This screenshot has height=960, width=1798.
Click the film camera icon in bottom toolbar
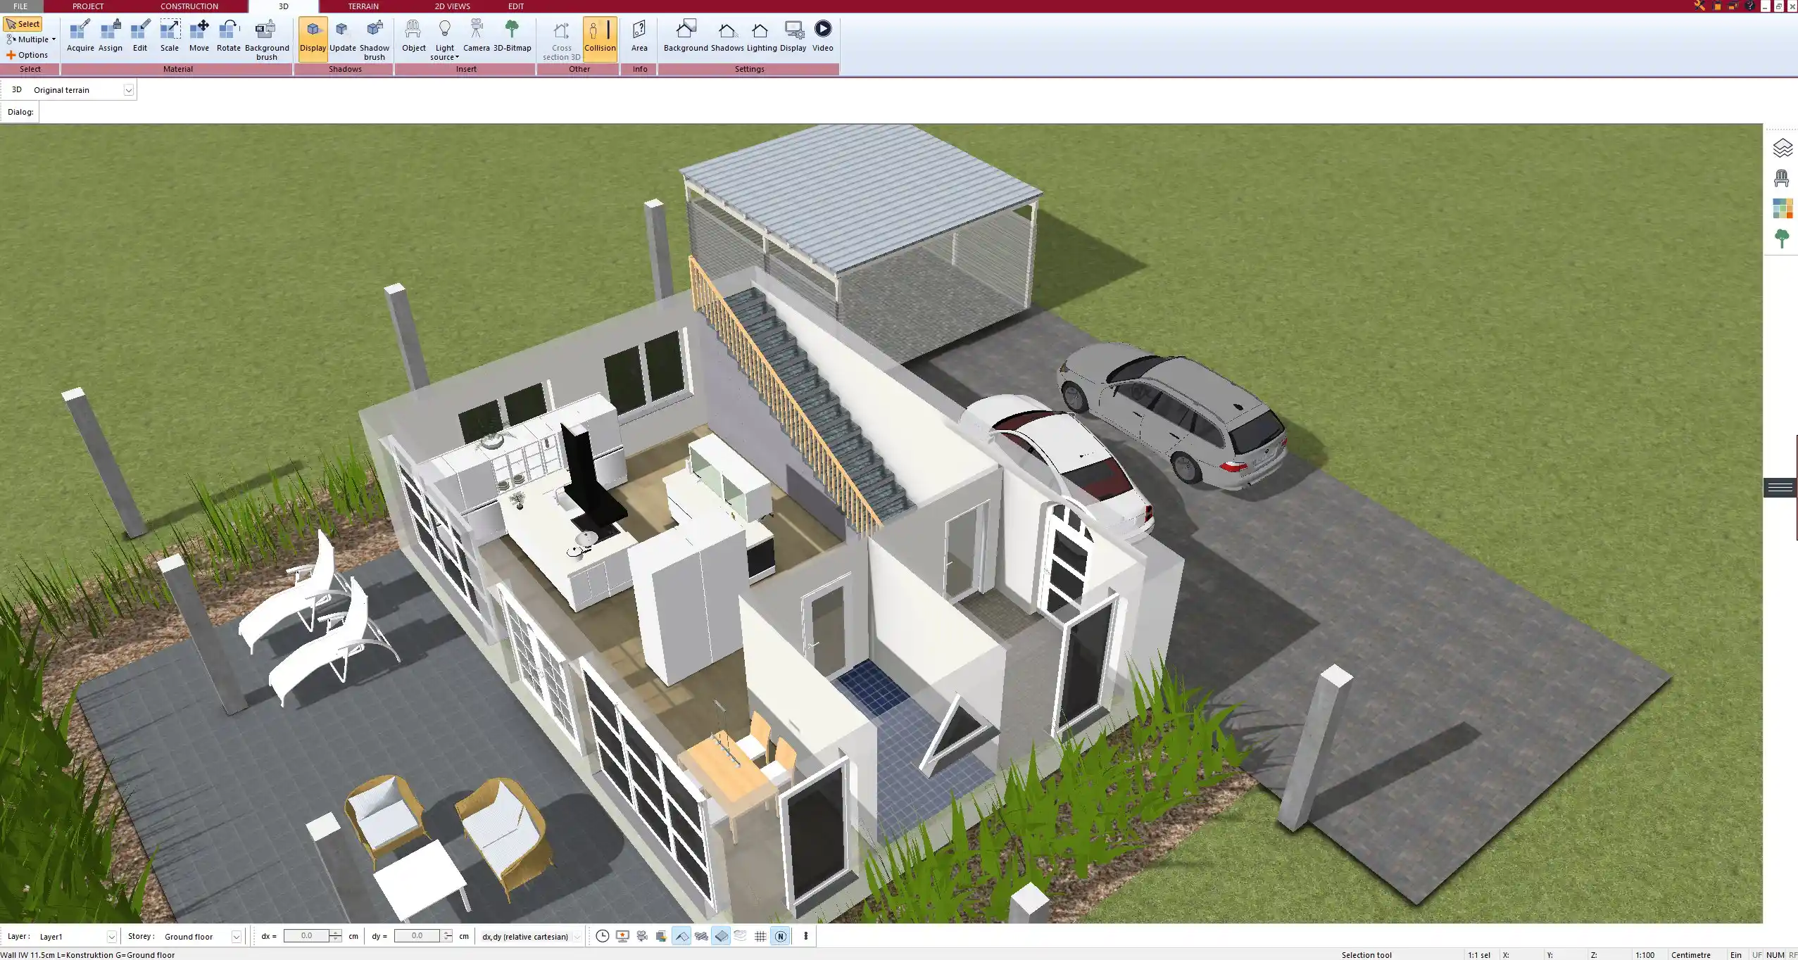(x=642, y=936)
